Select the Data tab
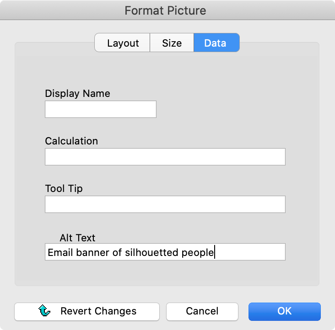 [x=216, y=43]
